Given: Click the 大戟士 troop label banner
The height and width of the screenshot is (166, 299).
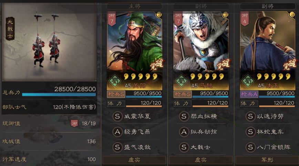Looking at the screenshot, I should tap(10, 29).
